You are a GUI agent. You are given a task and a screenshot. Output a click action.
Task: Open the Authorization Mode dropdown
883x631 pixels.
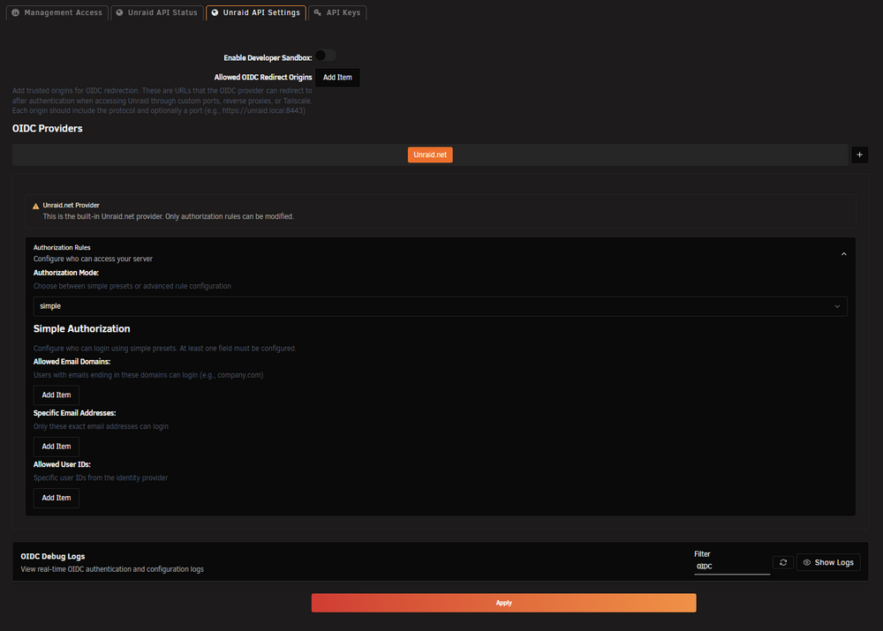440,306
